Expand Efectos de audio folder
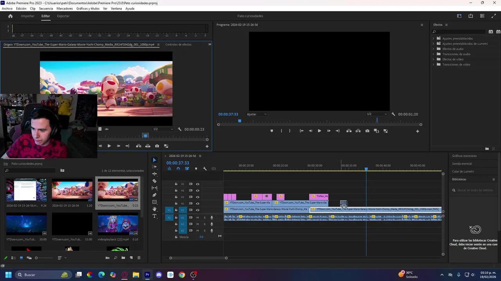The height and width of the screenshot is (281, 501). click(433, 49)
